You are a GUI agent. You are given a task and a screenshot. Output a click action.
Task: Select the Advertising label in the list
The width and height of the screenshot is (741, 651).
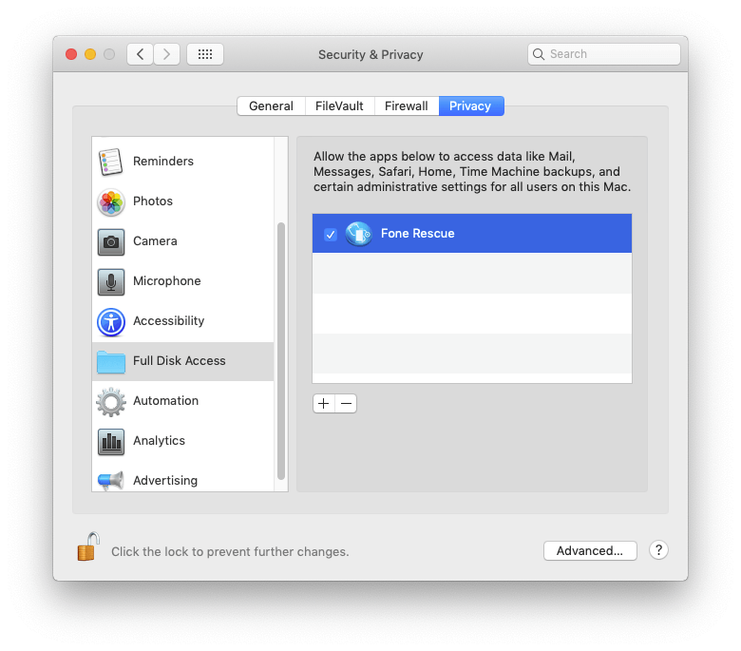tap(165, 480)
